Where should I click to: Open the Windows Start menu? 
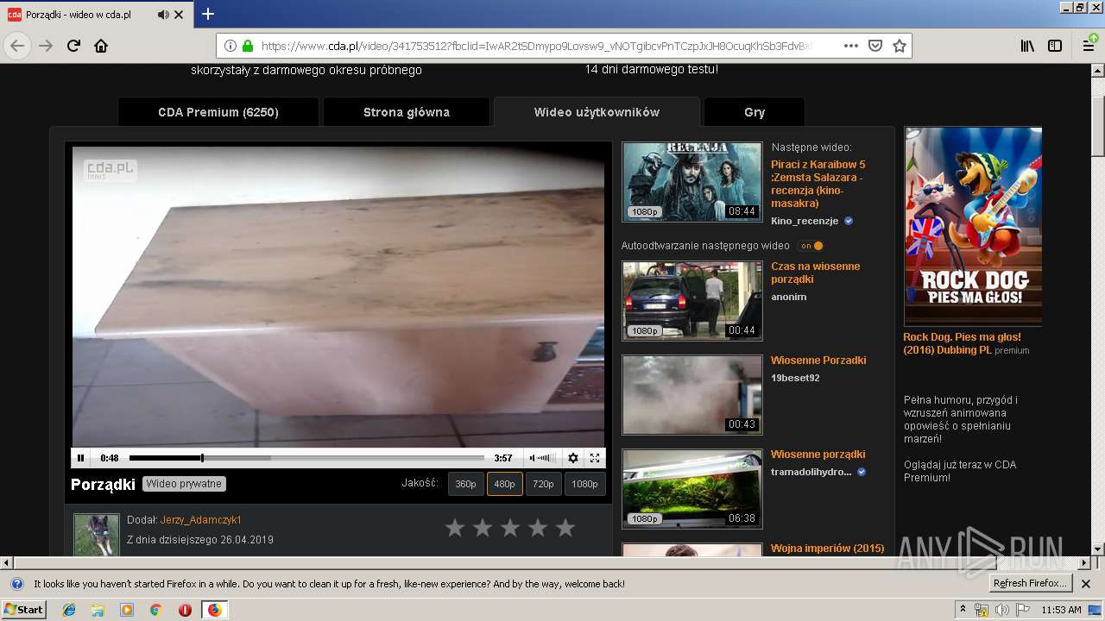click(x=23, y=609)
